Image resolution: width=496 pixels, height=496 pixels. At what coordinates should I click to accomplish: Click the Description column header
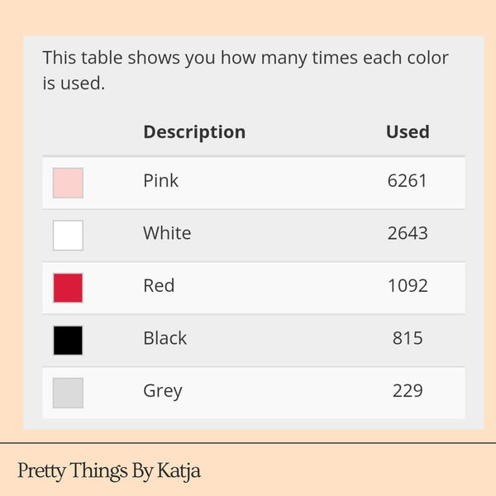194,131
